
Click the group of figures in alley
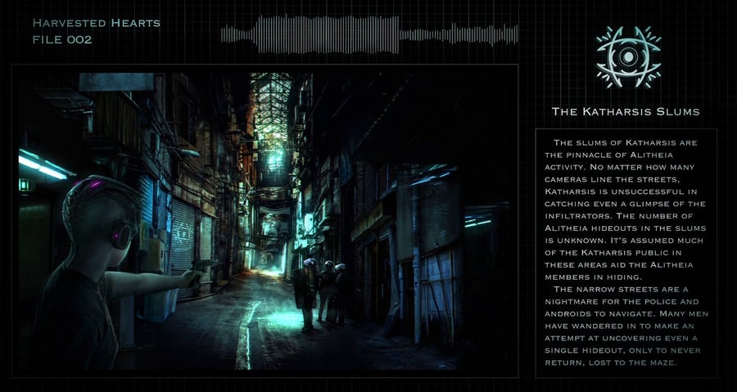tap(322, 292)
